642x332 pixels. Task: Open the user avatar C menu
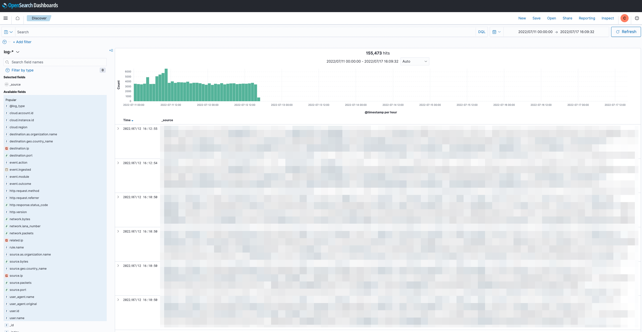tap(624, 18)
